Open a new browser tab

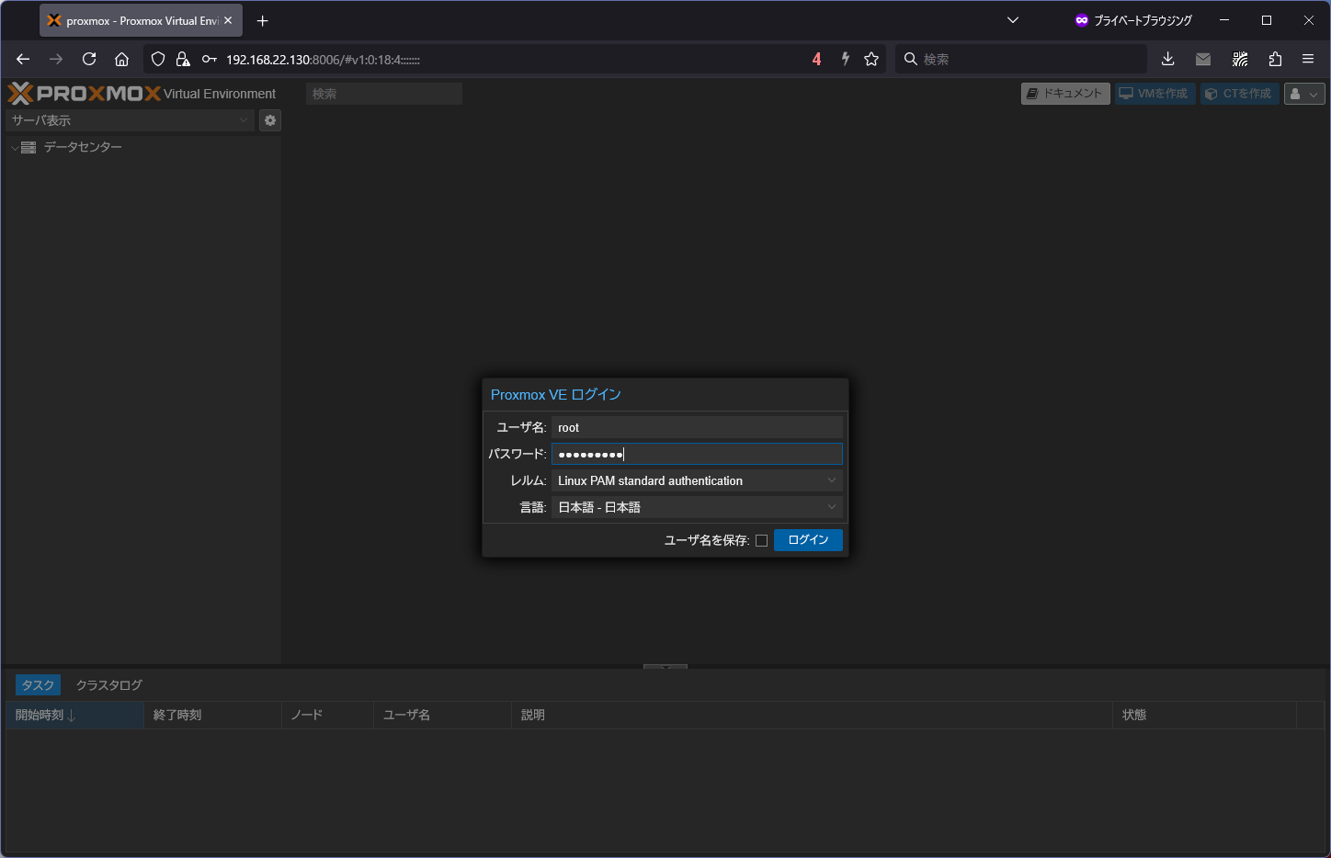pyautogui.click(x=263, y=20)
